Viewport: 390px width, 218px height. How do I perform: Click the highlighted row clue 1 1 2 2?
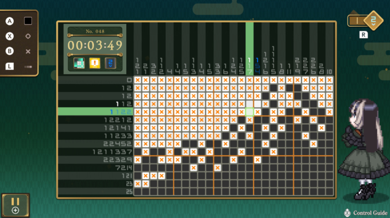[123, 111]
